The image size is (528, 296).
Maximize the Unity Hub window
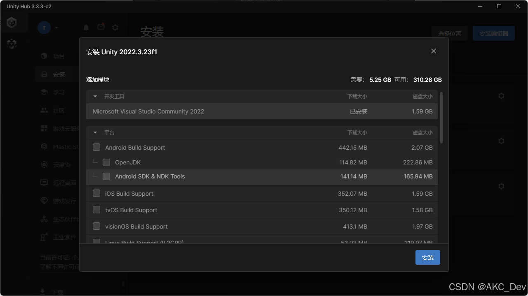click(499, 6)
